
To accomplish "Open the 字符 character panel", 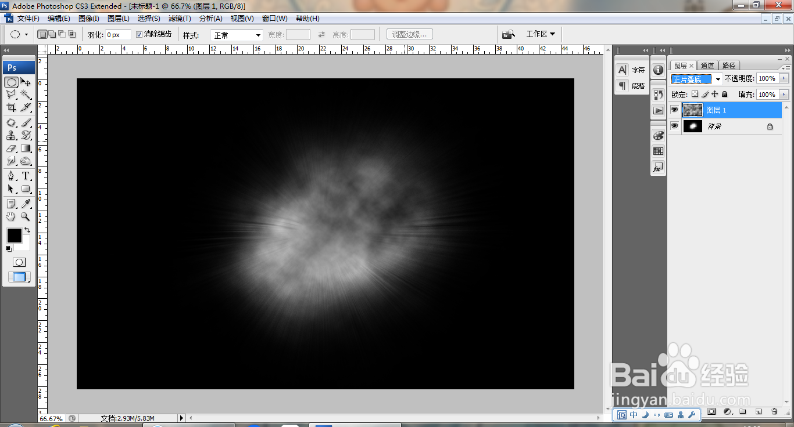I will point(631,70).
